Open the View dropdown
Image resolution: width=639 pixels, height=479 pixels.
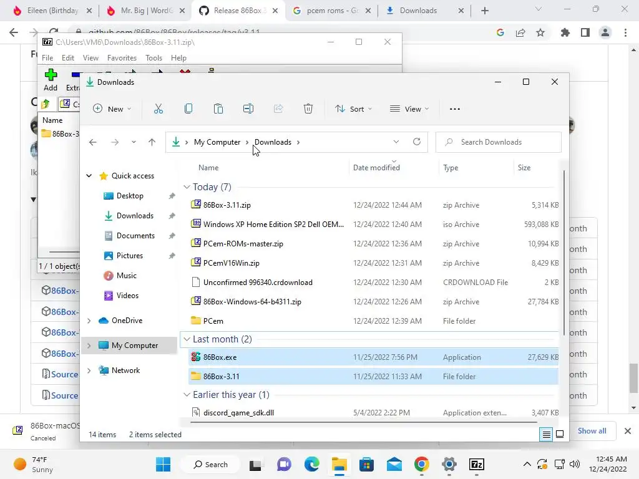tap(409, 109)
